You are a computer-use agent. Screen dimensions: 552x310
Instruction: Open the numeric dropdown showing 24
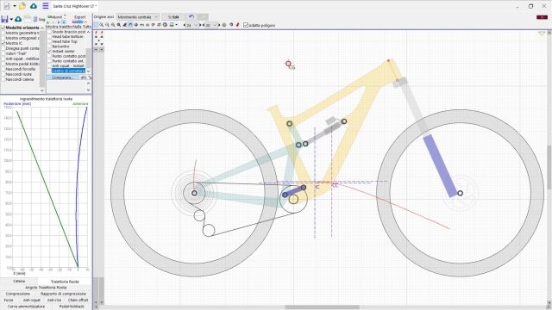(192, 25)
